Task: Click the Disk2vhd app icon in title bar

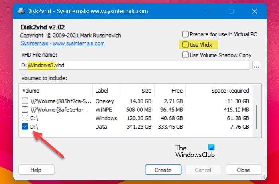Action: (x=21, y=11)
